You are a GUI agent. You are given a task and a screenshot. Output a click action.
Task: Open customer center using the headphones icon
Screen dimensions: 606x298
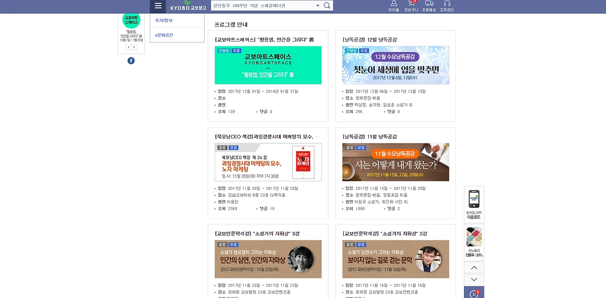pos(447,5)
